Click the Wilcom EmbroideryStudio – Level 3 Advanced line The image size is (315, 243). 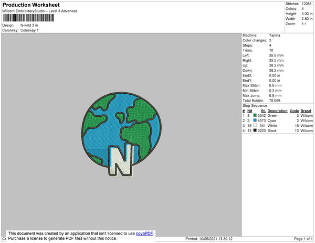pyautogui.click(x=40, y=11)
